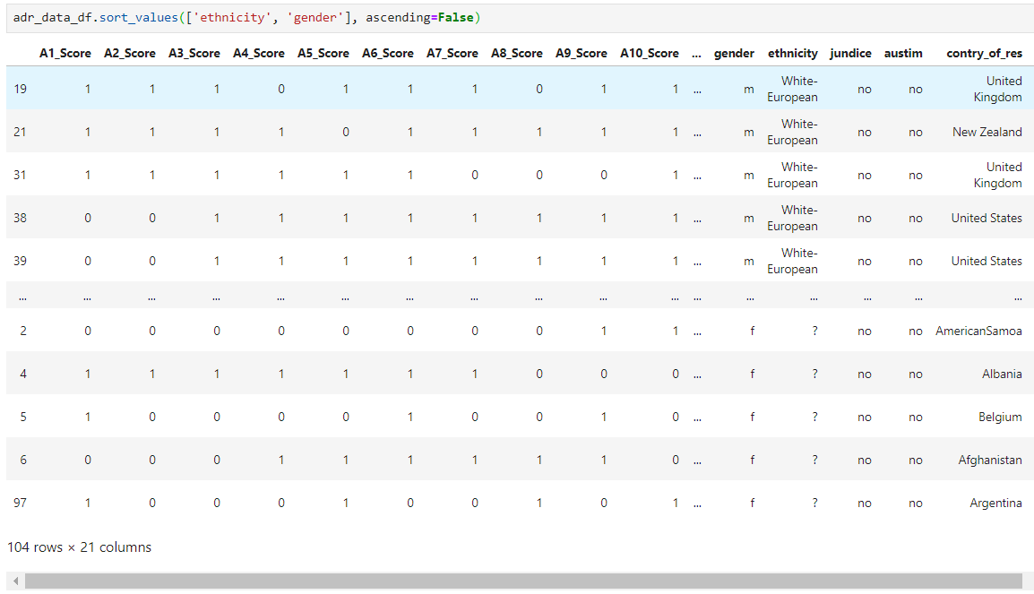Image resolution: width=1034 pixels, height=594 pixels.
Task: Click United States in row 39
Action: click(x=987, y=261)
